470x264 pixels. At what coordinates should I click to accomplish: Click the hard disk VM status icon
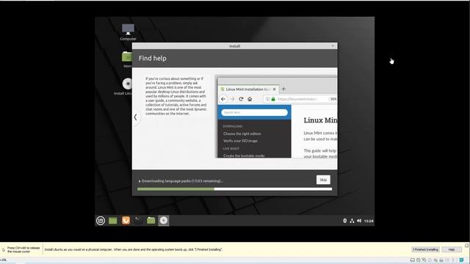coord(413,260)
